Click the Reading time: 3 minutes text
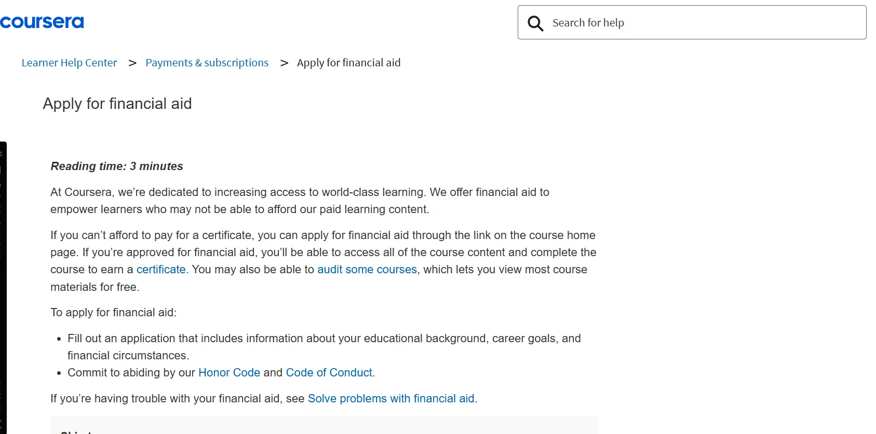The image size is (876, 434). [116, 166]
